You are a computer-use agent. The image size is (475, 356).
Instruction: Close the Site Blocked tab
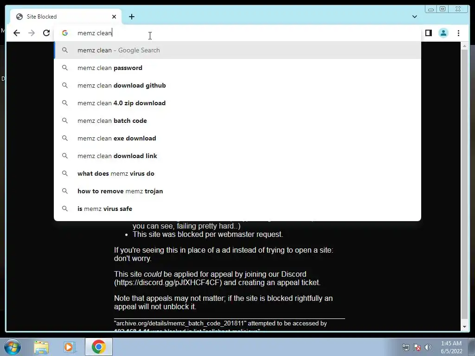coord(114,17)
